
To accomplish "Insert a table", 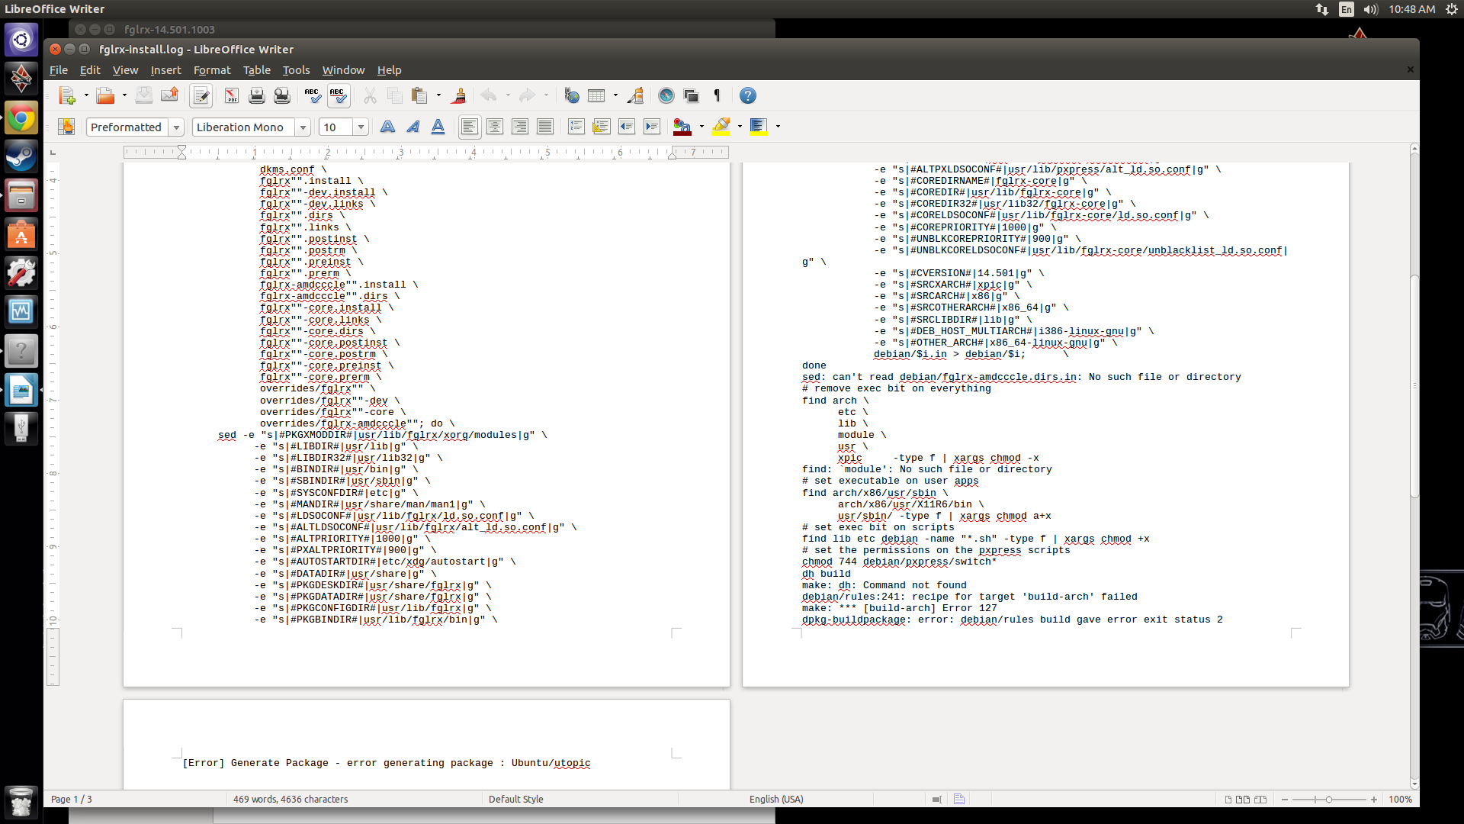I will [596, 96].
